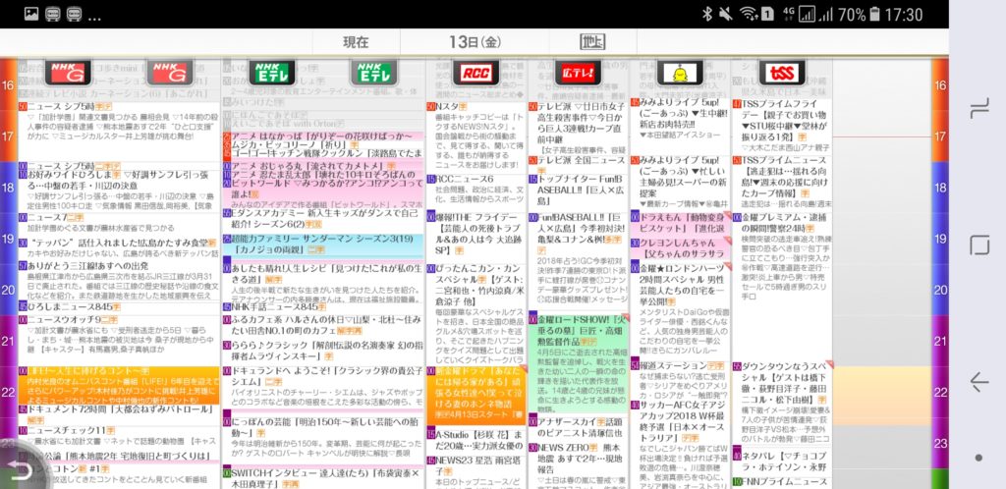Image resolution: width=1006 pixels, height=489 pixels.
Task: Open ららら♪クラシック program
Action: click(322, 352)
